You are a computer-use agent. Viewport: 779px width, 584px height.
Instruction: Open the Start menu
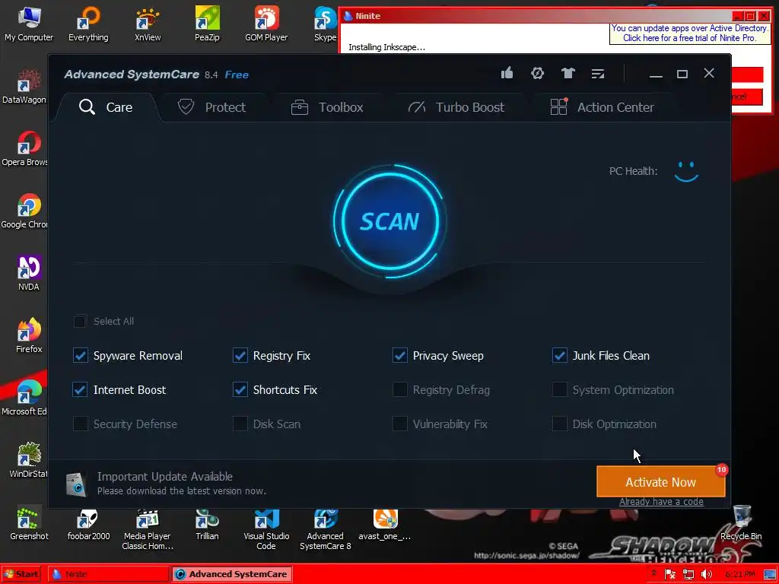(21, 574)
